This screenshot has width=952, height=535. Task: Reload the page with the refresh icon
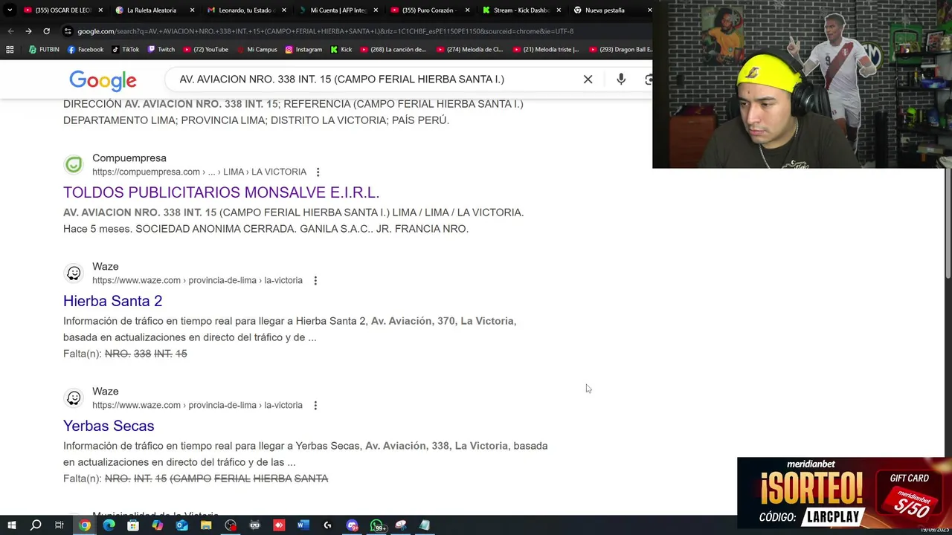pyautogui.click(x=46, y=31)
